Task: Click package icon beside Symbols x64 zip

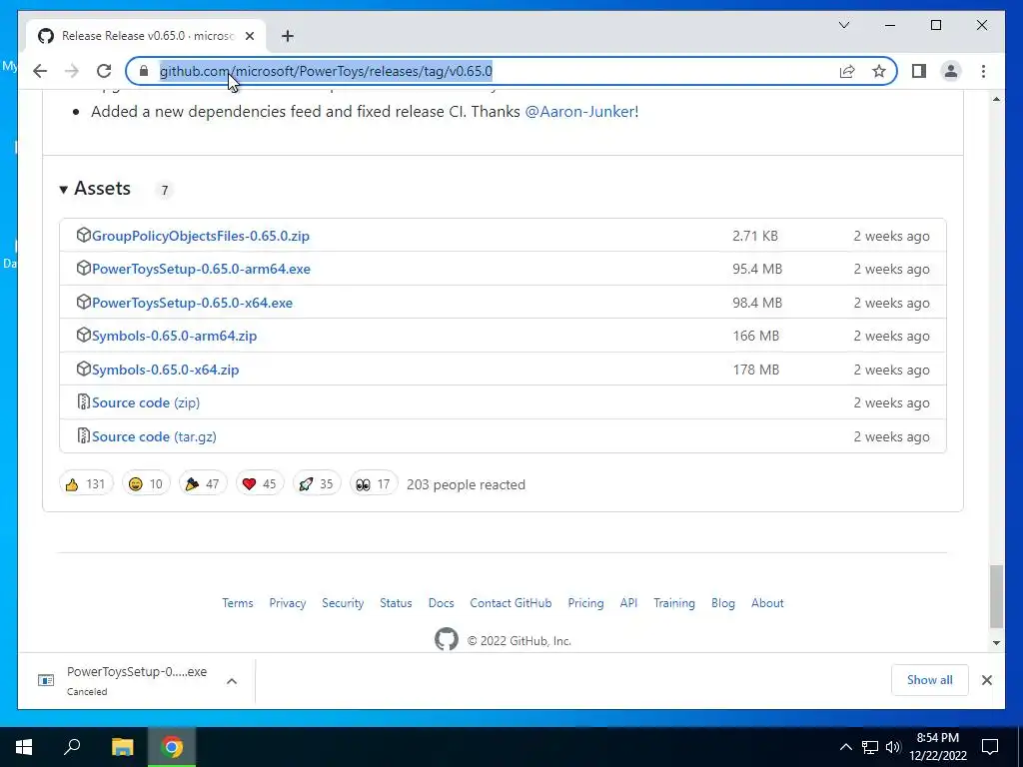Action: click(x=84, y=369)
